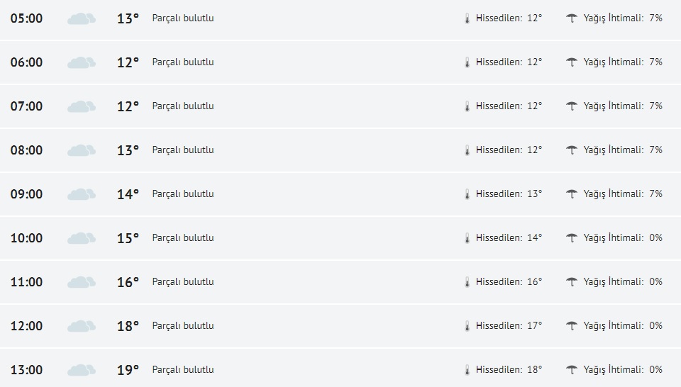The image size is (681, 387).
Task: Click "Hissedilen: 13°" in the 09:00 row
Action: pos(509,194)
